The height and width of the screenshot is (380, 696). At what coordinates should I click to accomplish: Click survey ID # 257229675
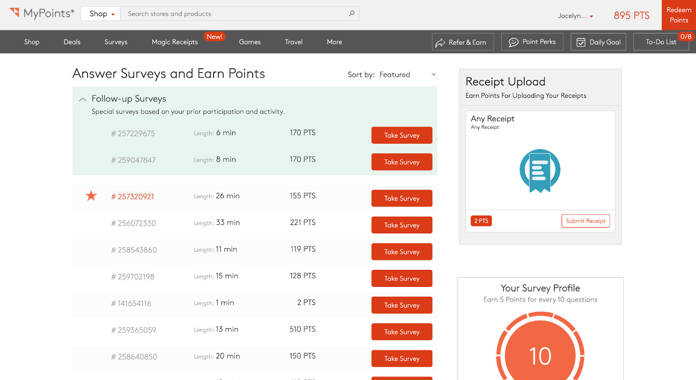pos(133,133)
